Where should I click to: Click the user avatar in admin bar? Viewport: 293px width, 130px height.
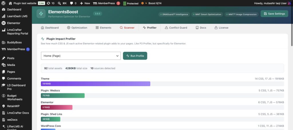[290, 3]
